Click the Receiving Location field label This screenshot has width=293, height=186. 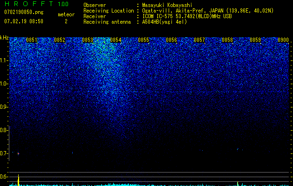click(x=109, y=11)
